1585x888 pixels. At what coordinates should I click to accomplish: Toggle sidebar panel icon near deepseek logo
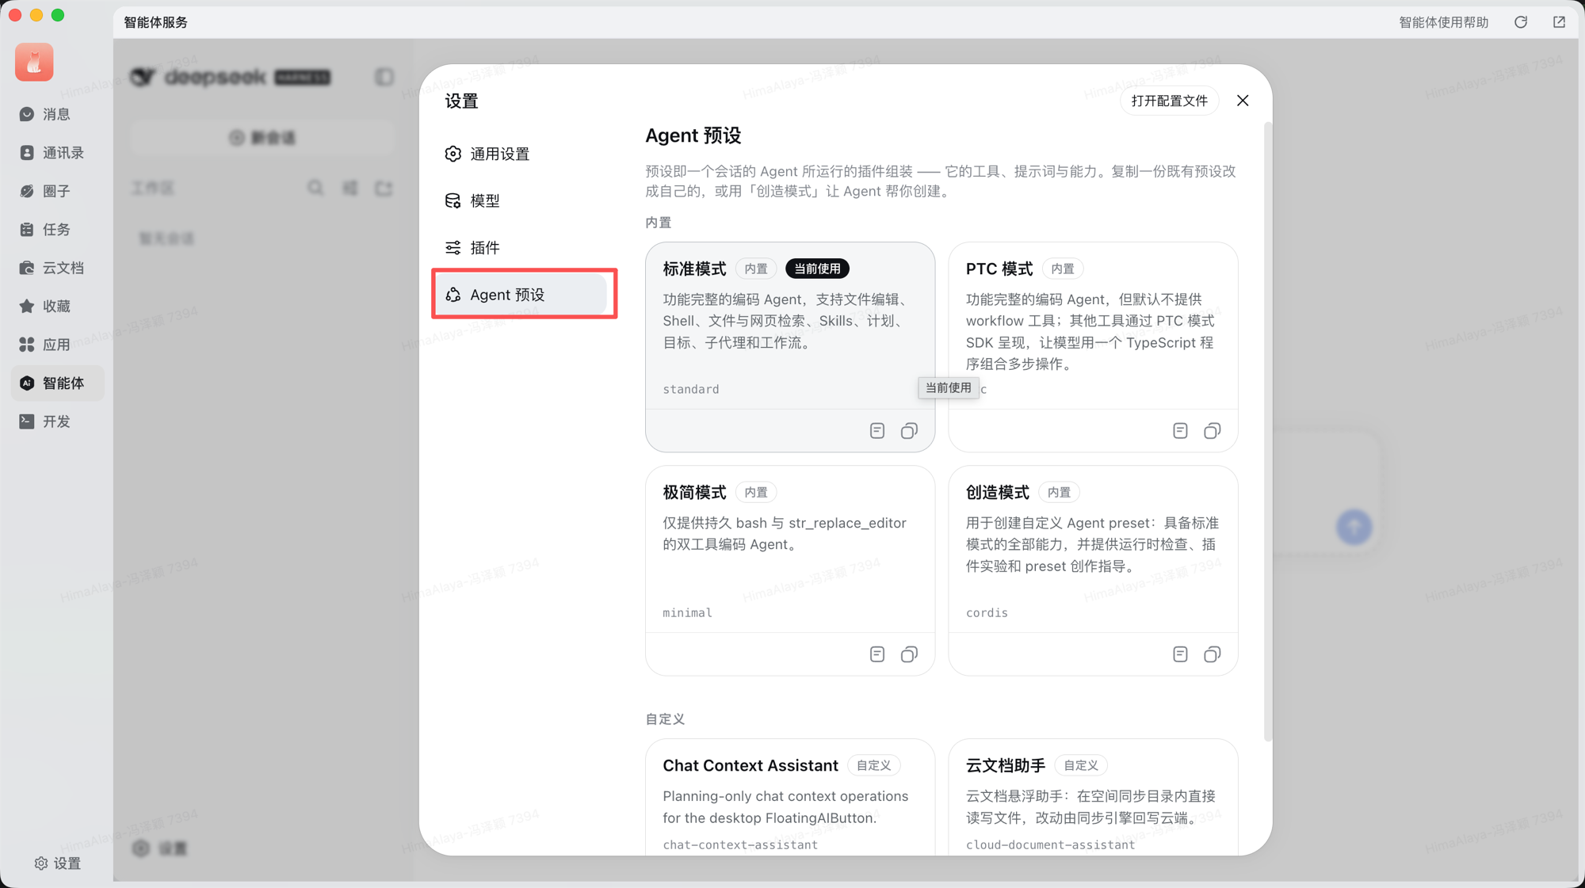pos(384,77)
